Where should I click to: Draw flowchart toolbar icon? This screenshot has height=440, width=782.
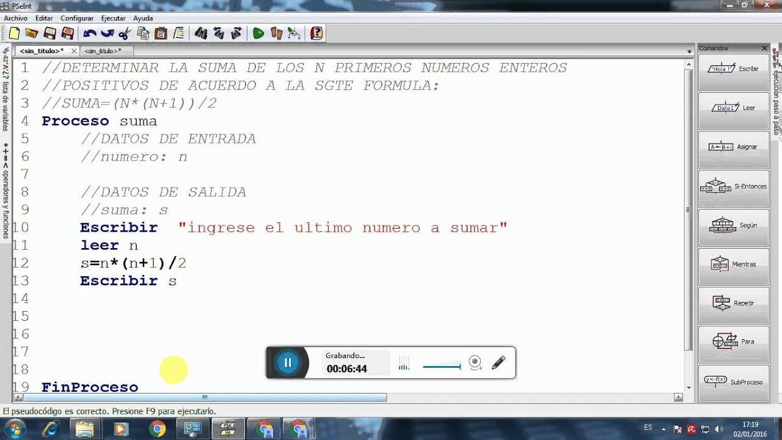click(x=294, y=33)
